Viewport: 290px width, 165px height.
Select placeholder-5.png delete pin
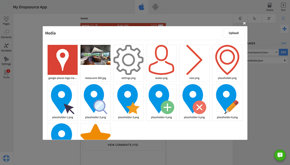tap(194, 102)
